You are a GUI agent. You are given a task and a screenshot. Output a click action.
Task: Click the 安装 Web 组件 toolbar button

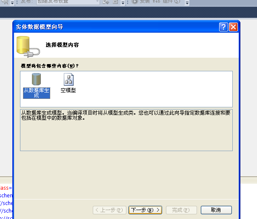(x=156, y=2)
